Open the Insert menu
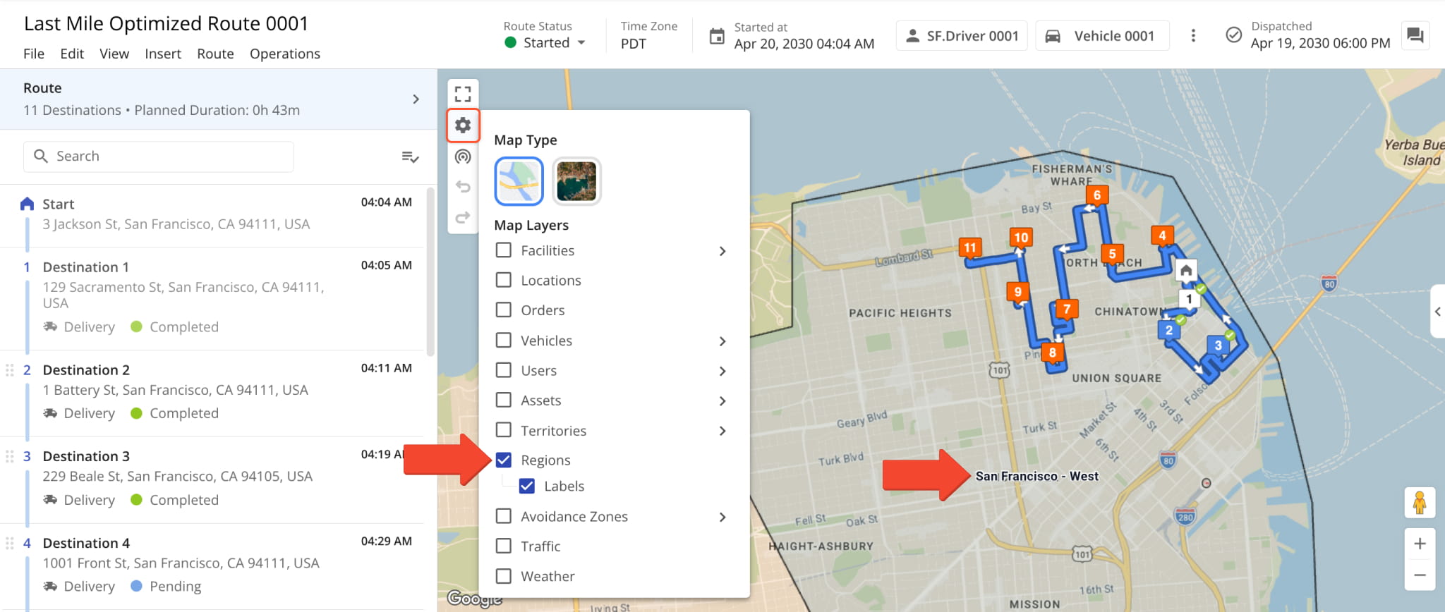1445x612 pixels. tap(163, 54)
